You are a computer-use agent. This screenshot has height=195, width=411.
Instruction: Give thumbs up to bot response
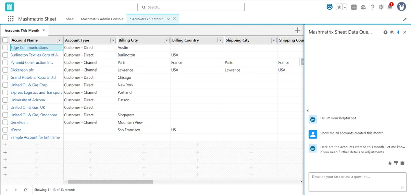[x=389, y=163]
